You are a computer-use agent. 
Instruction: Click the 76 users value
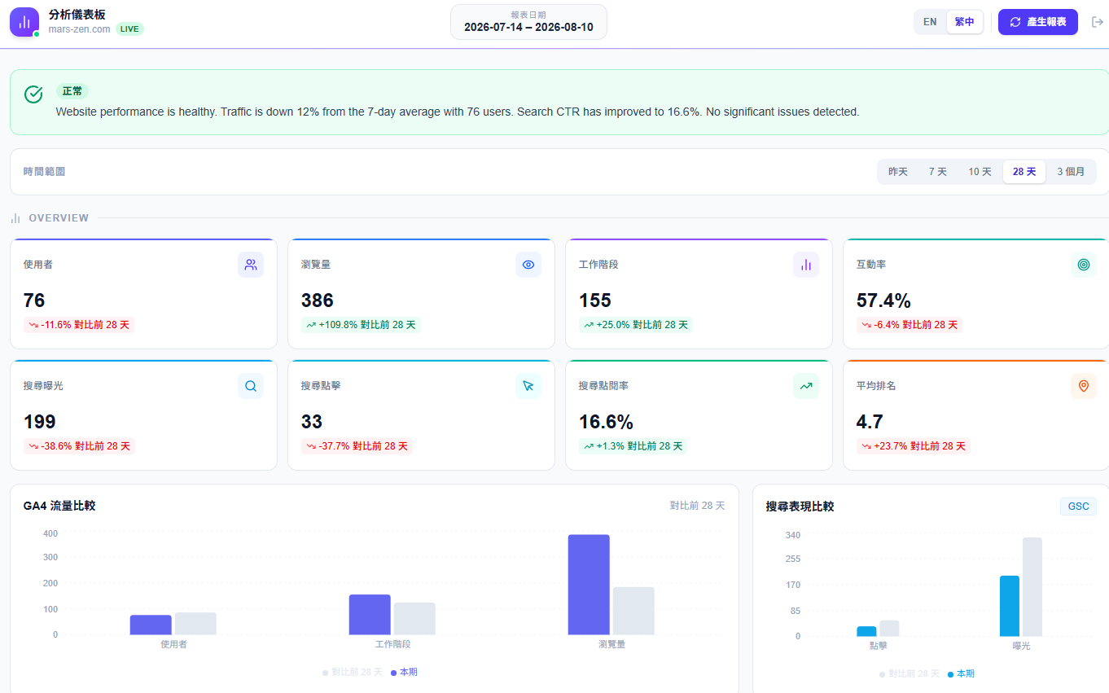[x=34, y=300]
